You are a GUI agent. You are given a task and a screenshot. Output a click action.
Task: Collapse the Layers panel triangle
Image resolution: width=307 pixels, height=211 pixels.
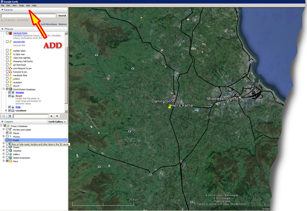coord(2,122)
